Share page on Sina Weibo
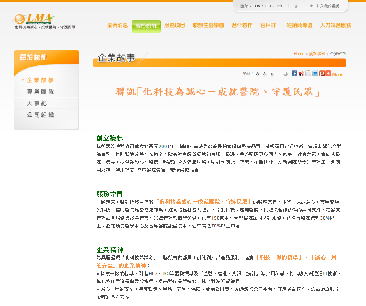366x306 pixels. click(301, 73)
